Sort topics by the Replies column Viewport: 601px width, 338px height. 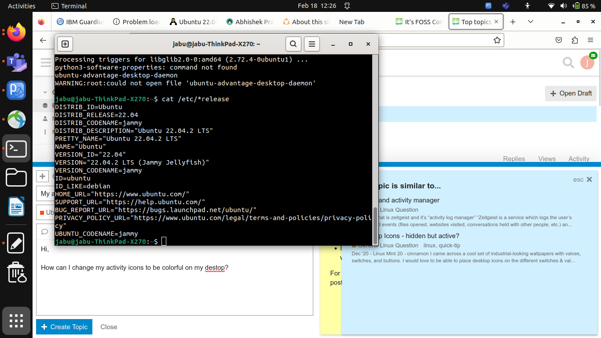pos(514,159)
